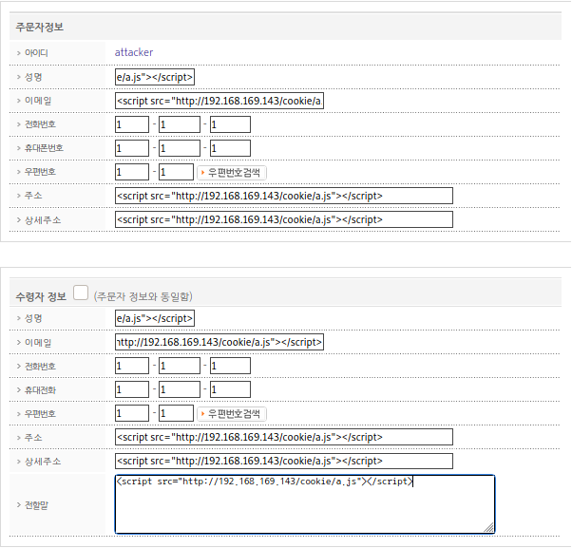
Task: Focus the recipient email (이메일) field
Action: click(x=219, y=342)
